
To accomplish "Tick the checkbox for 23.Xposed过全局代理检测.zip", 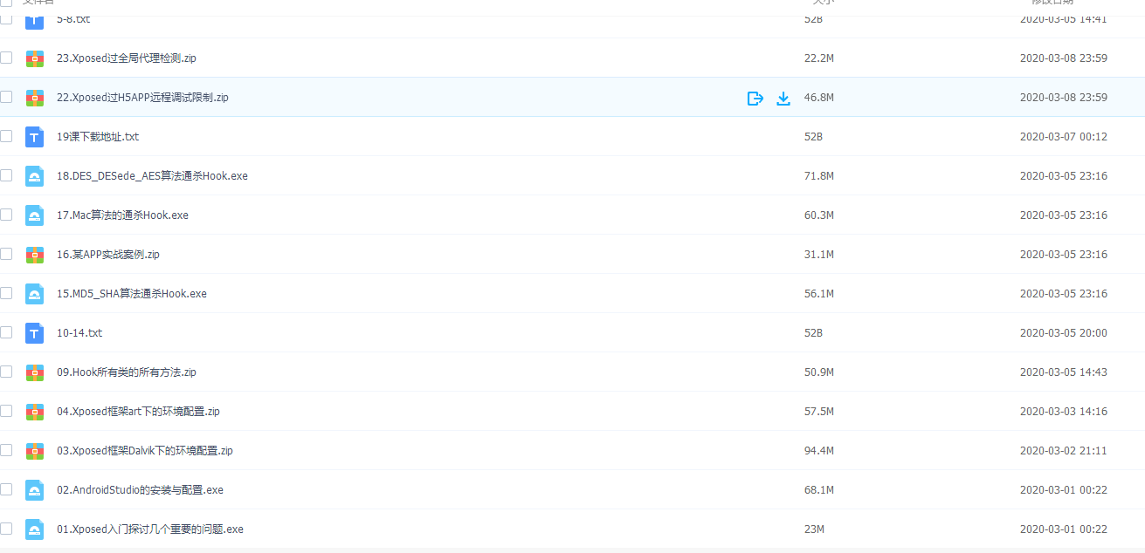I will point(6,58).
